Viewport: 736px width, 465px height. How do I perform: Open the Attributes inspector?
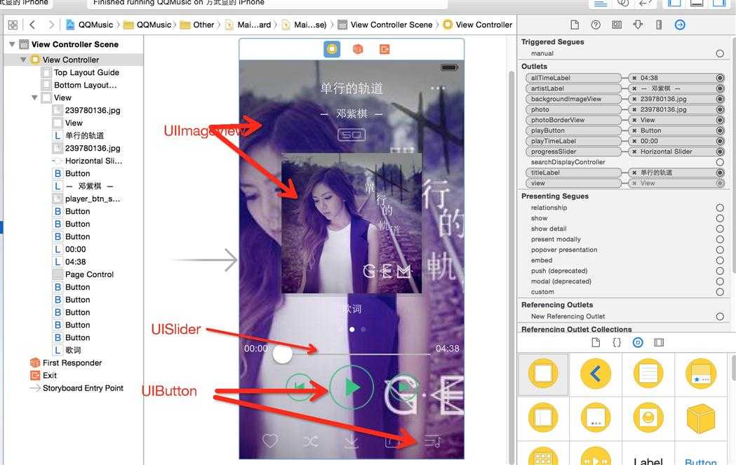(638, 25)
